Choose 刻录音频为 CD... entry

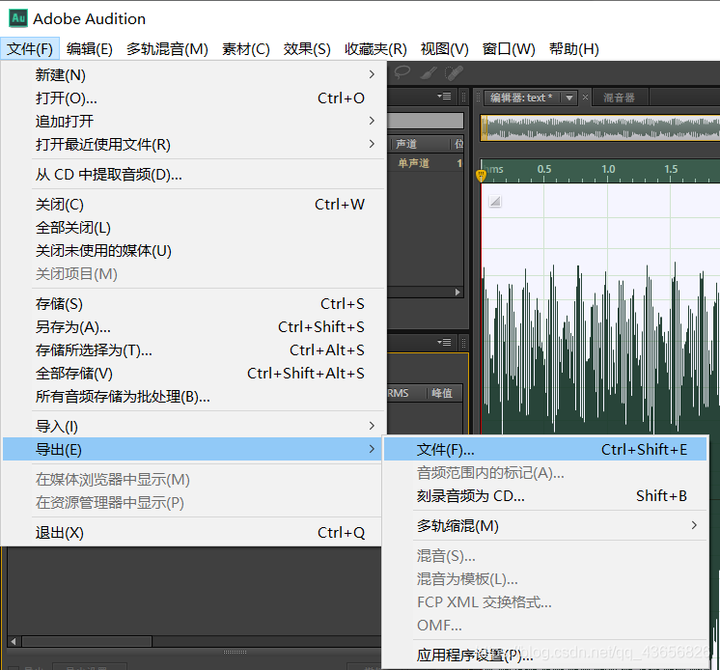point(545,496)
